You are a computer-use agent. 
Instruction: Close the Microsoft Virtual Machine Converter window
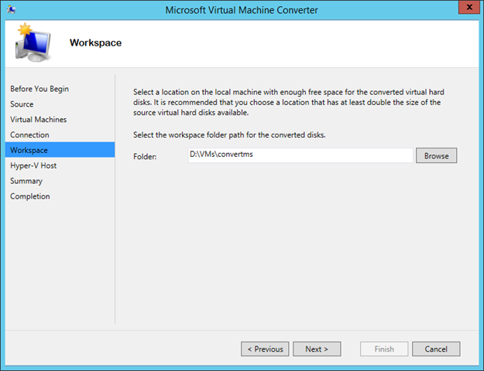[x=469, y=8]
